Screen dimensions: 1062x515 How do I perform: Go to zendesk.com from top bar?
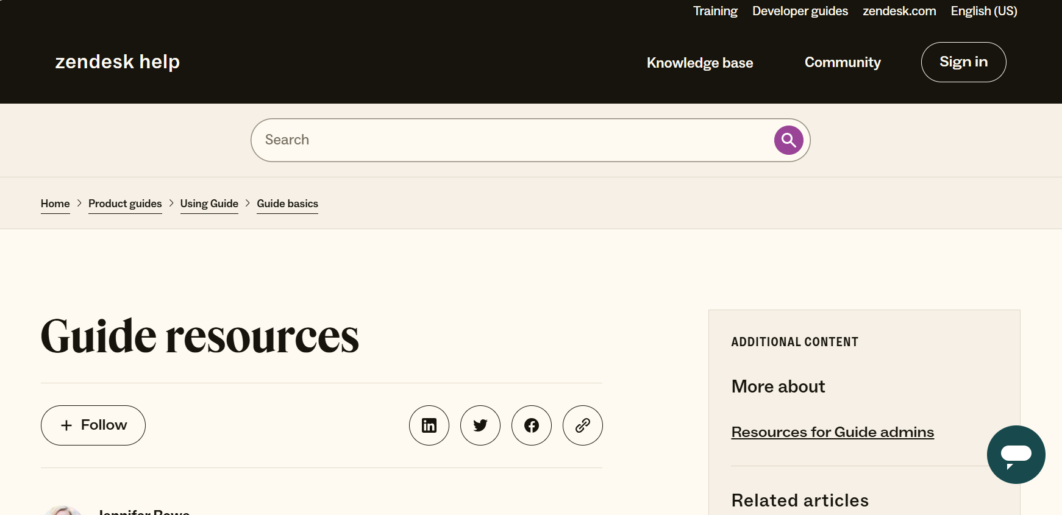pos(899,11)
